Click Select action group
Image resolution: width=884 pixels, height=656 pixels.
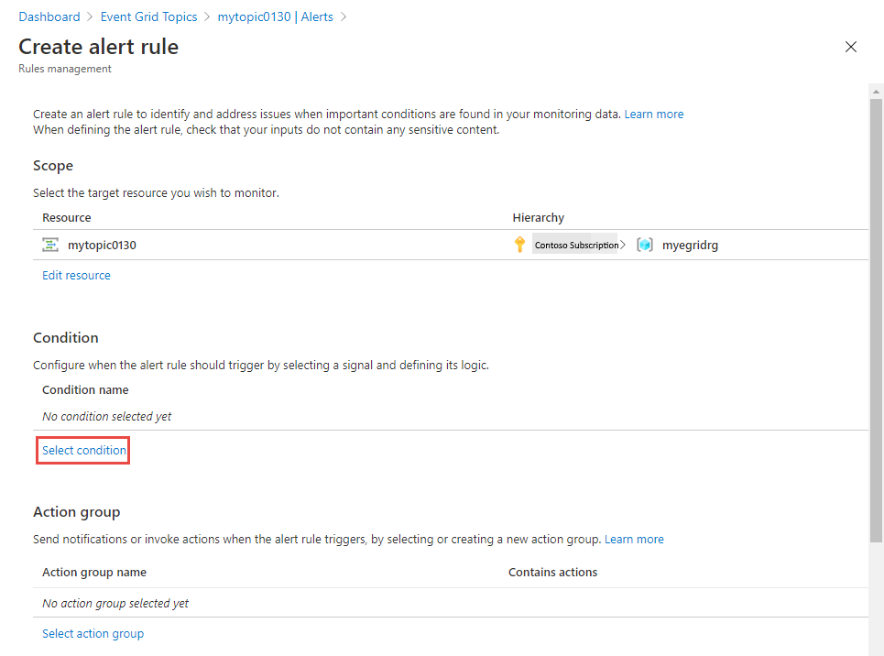93,633
